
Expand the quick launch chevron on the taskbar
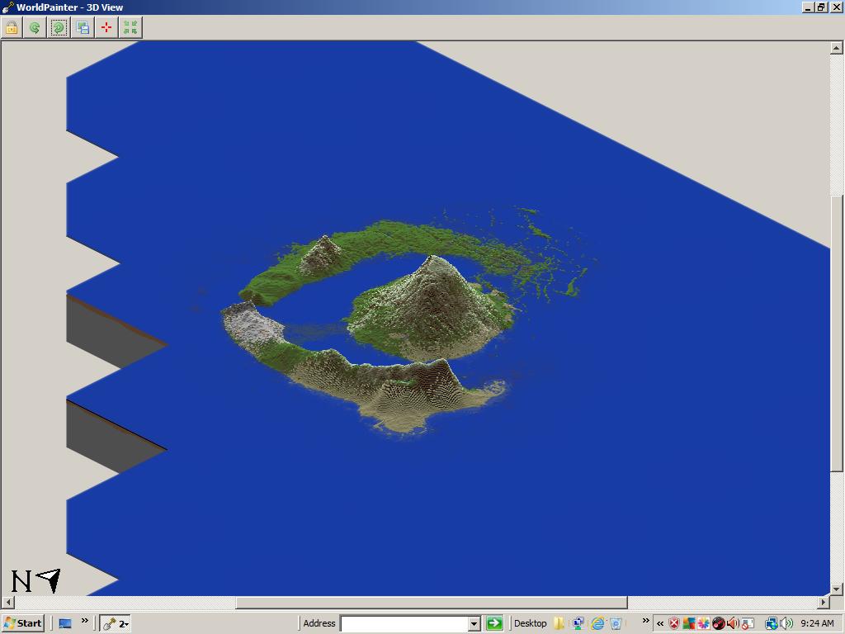84,622
